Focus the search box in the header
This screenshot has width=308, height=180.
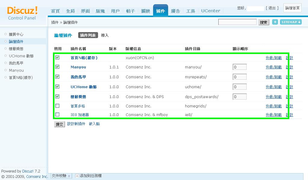[237, 22]
